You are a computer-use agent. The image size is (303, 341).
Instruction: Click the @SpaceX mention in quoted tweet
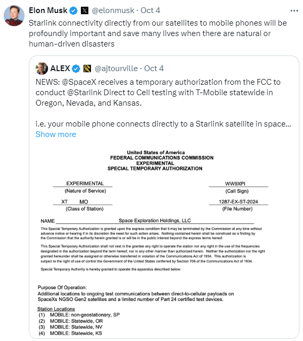click(x=79, y=82)
